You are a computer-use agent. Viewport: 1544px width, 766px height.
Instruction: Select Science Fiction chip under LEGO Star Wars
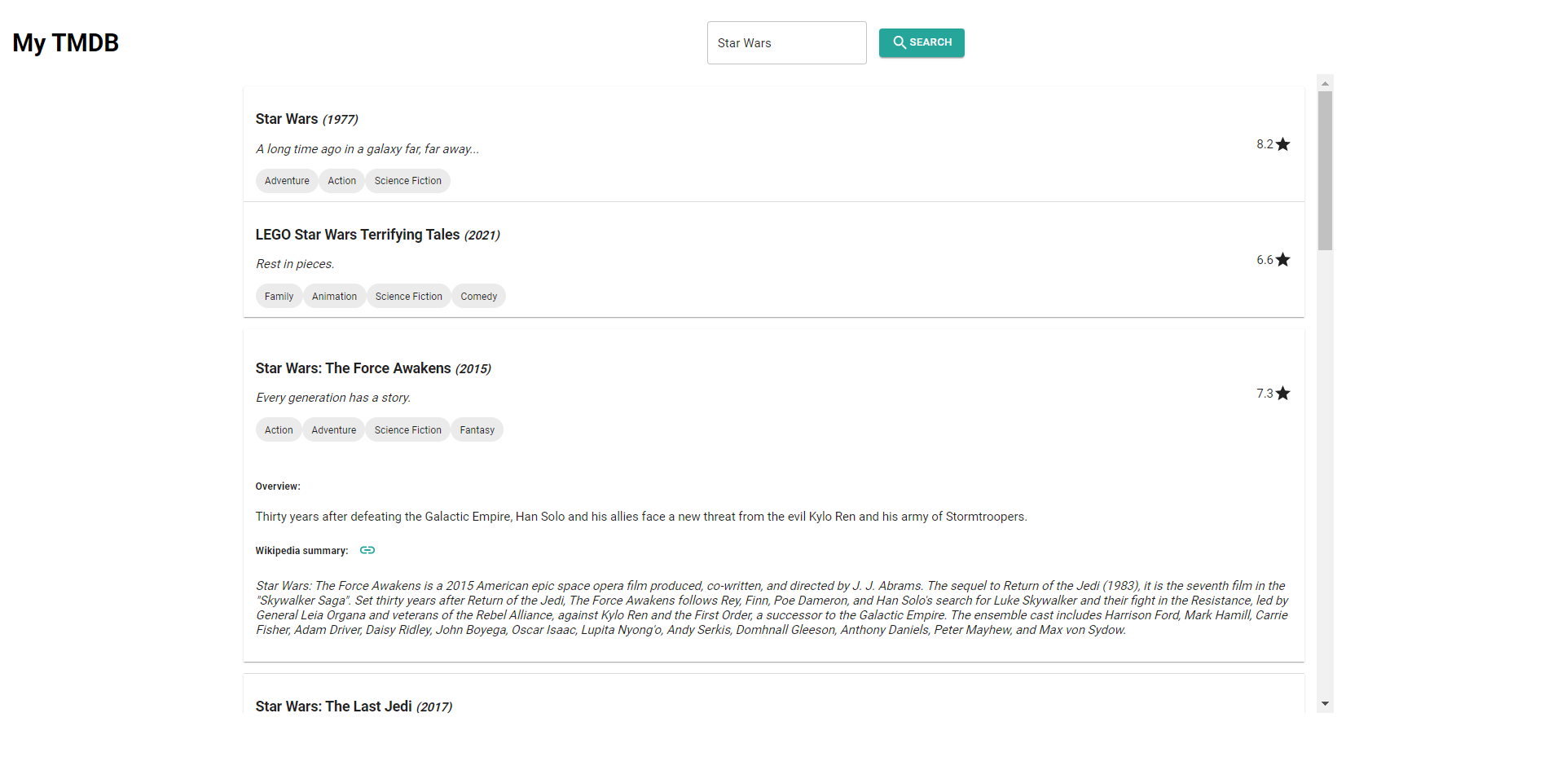coord(409,297)
